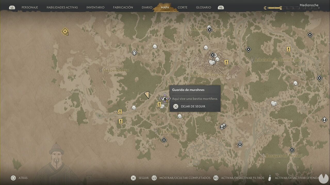
Task: Toggle Activar/Desactivar Leyenda
Action: pos(294,178)
